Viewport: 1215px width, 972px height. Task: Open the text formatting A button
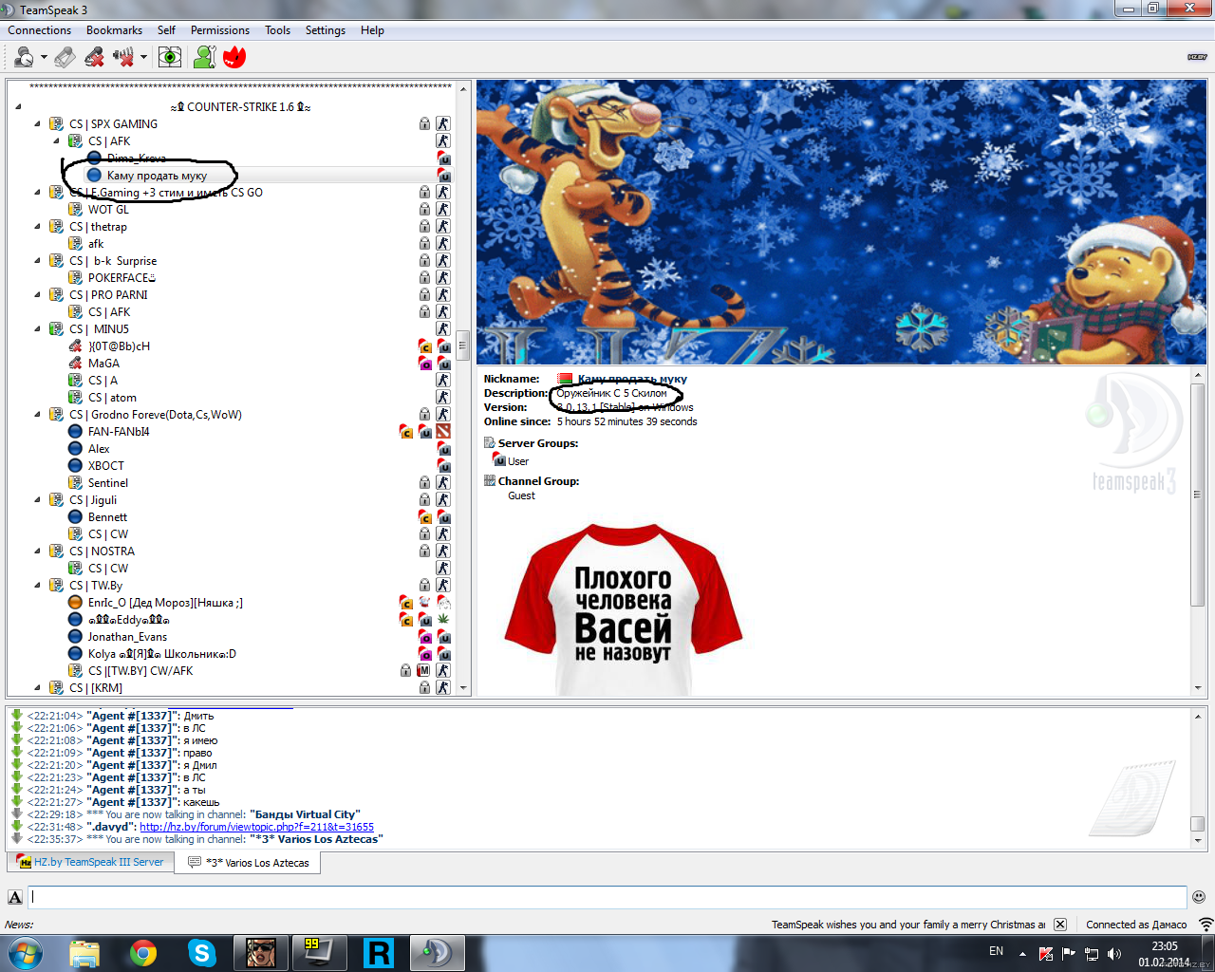pos(15,897)
